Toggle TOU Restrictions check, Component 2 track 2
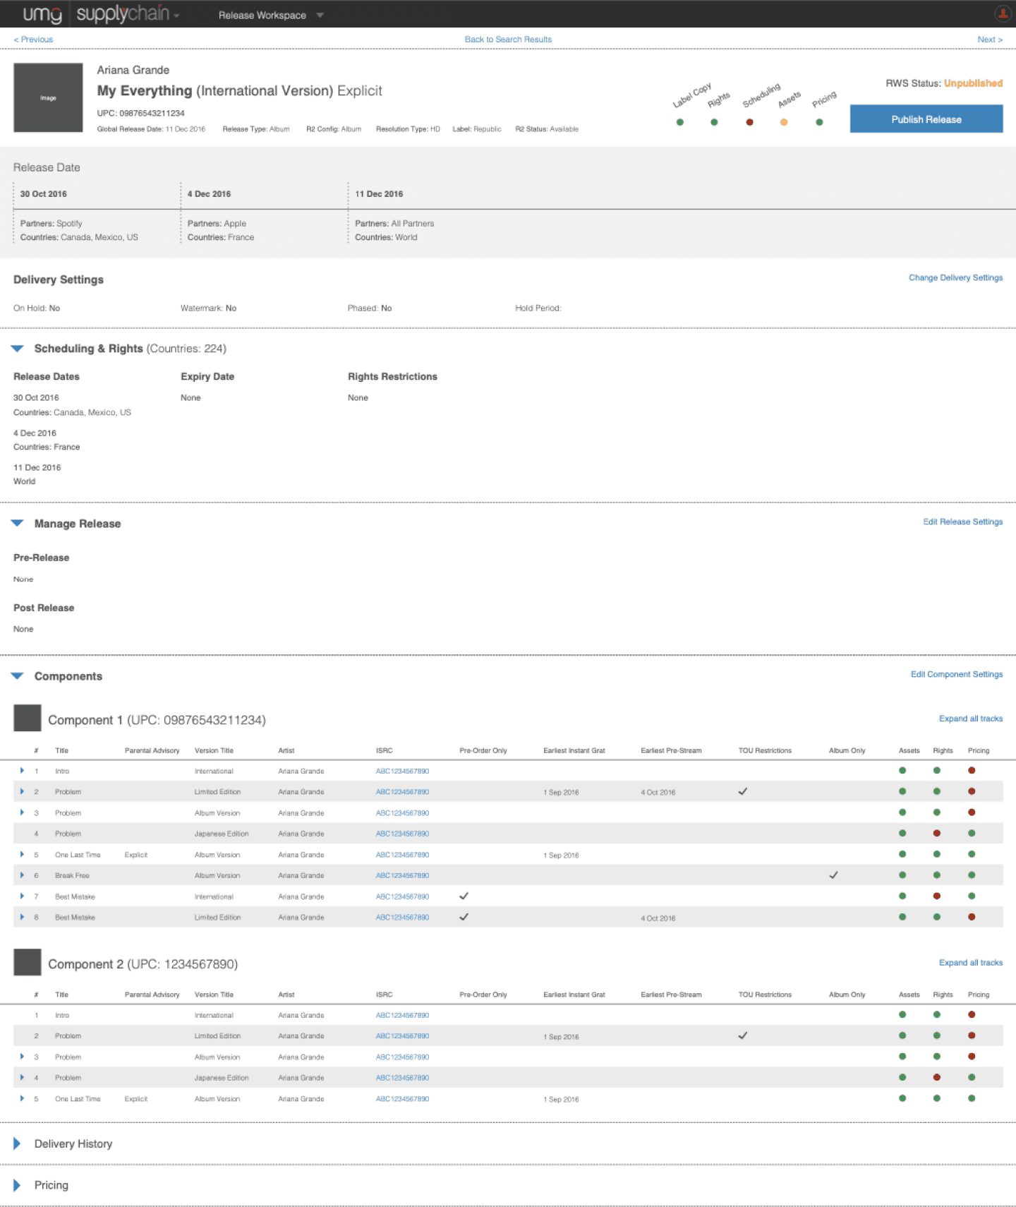The image size is (1016, 1207). 742,1035
